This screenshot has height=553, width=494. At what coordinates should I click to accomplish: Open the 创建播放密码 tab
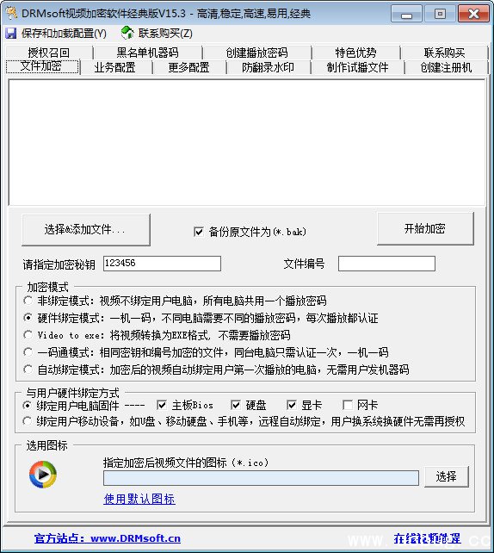[x=256, y=53]
